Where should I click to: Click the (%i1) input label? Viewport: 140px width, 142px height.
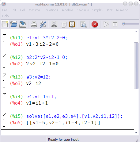pos(16,38)
